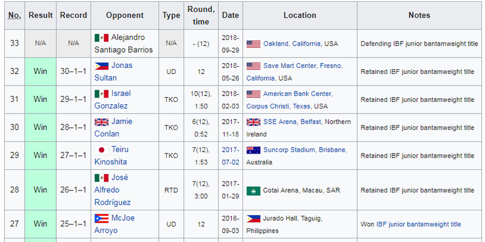Click the Puerto Rico flag beside McJoe Arroyo

[101, 218]
